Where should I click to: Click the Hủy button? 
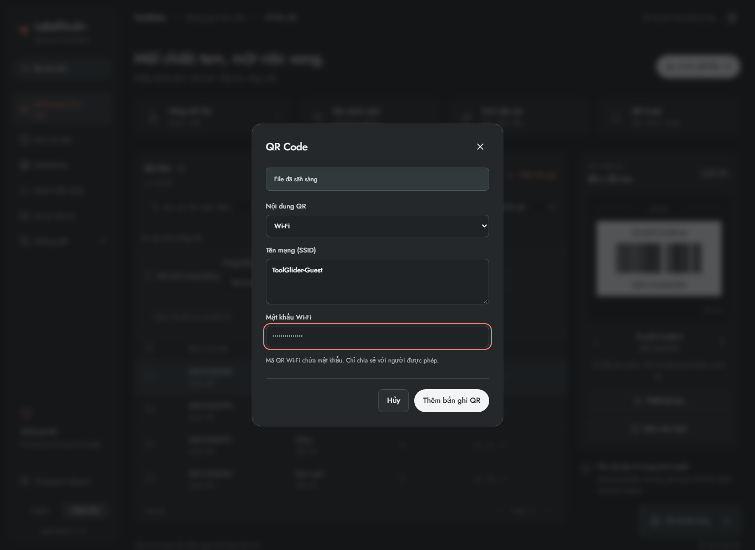coord(393,401)
